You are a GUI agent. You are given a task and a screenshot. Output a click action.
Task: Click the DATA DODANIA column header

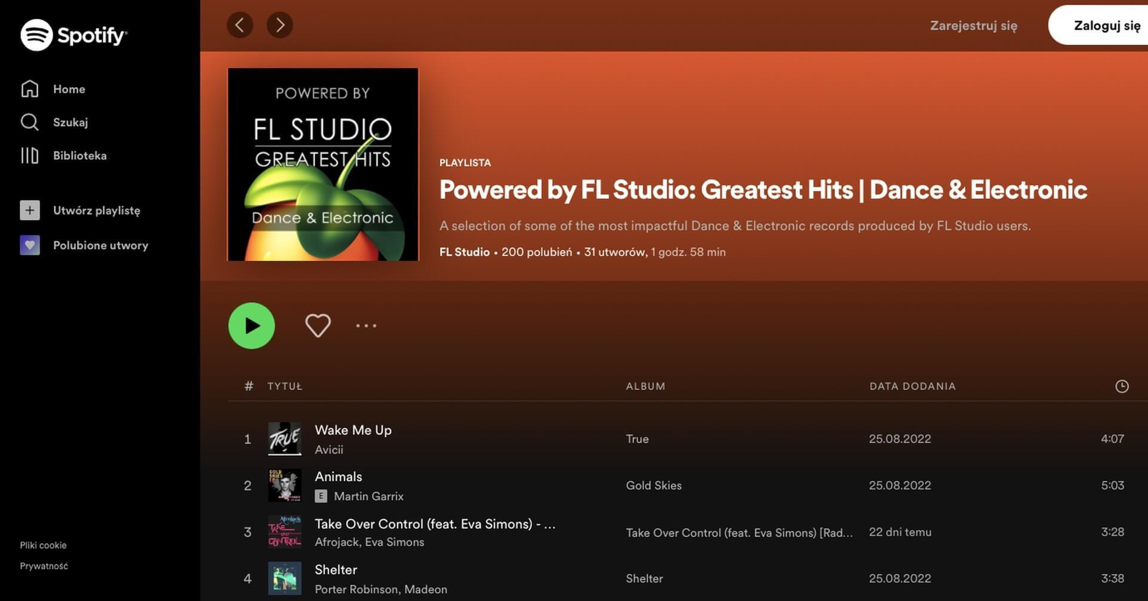912,386
